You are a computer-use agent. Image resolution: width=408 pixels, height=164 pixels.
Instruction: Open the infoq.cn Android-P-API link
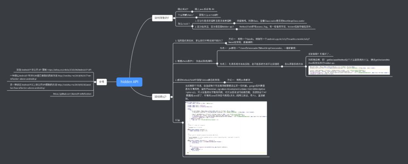click(69, 70)
